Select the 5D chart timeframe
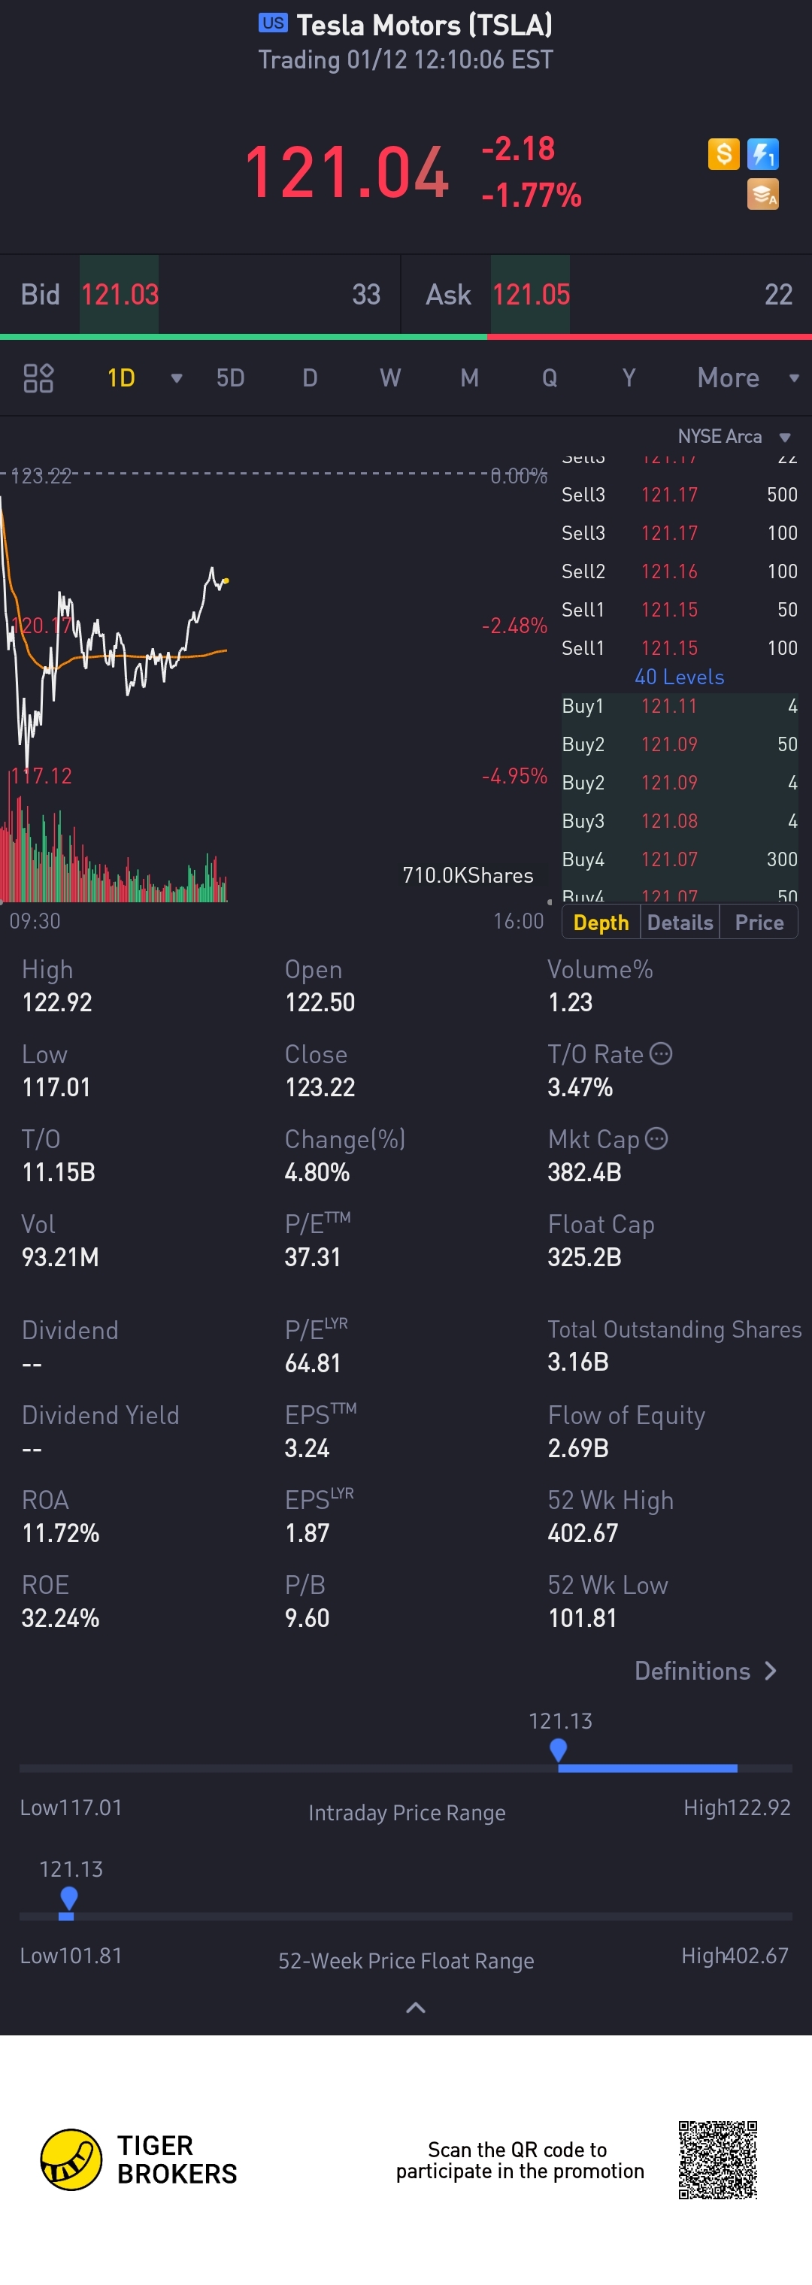Screen dimensions: 812x2285 (x=230, y=378)
